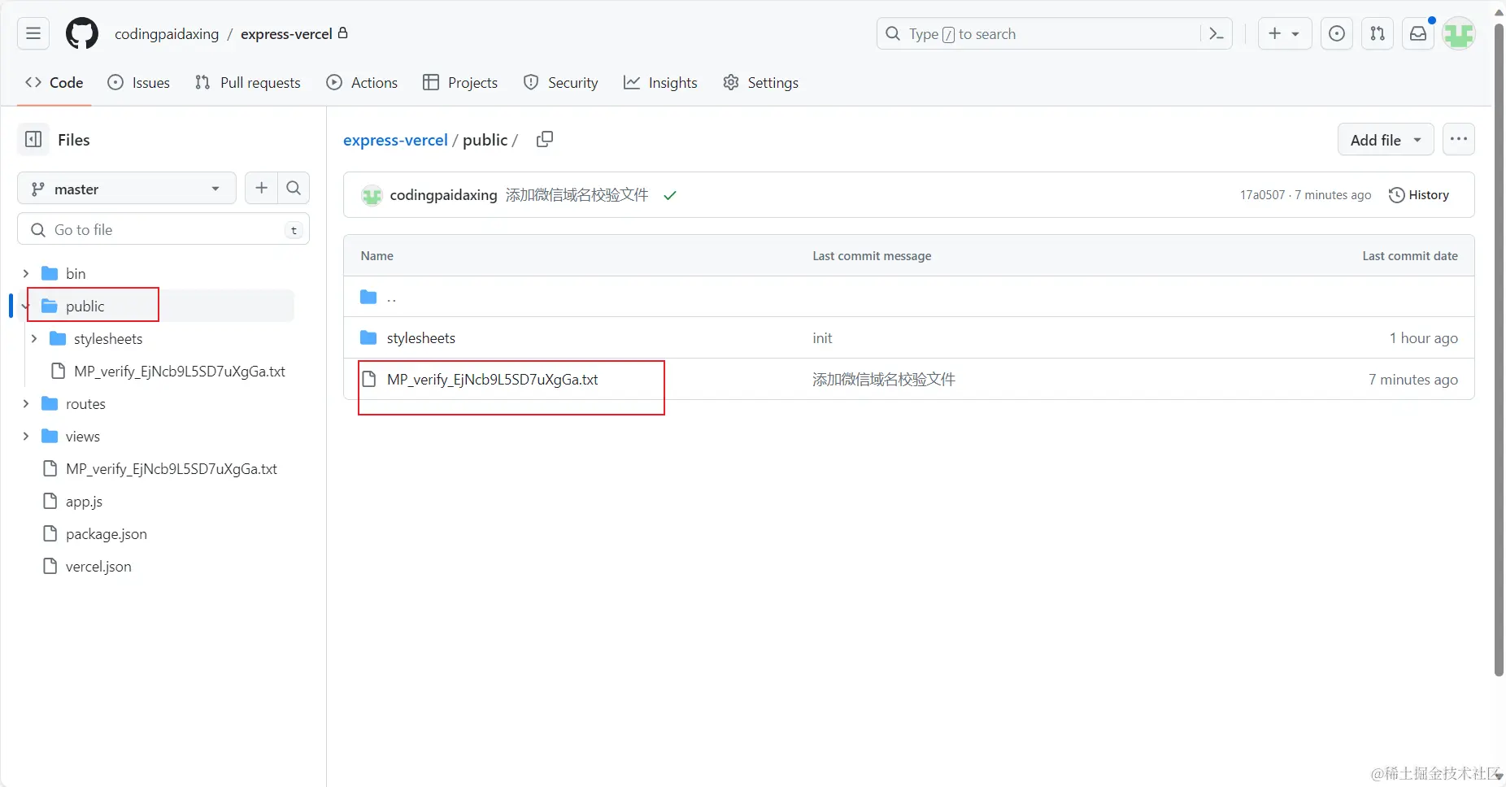Screen dimensions: 1506x787
Task: Open the Insights tab
Action: (x=660, y=82)
